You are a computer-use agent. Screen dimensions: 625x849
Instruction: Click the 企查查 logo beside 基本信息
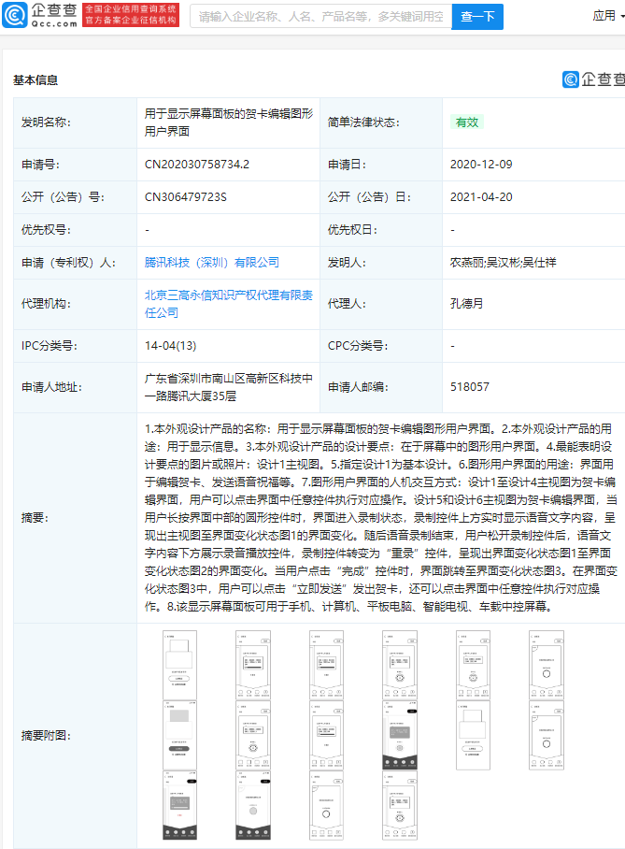coord(593,79)
